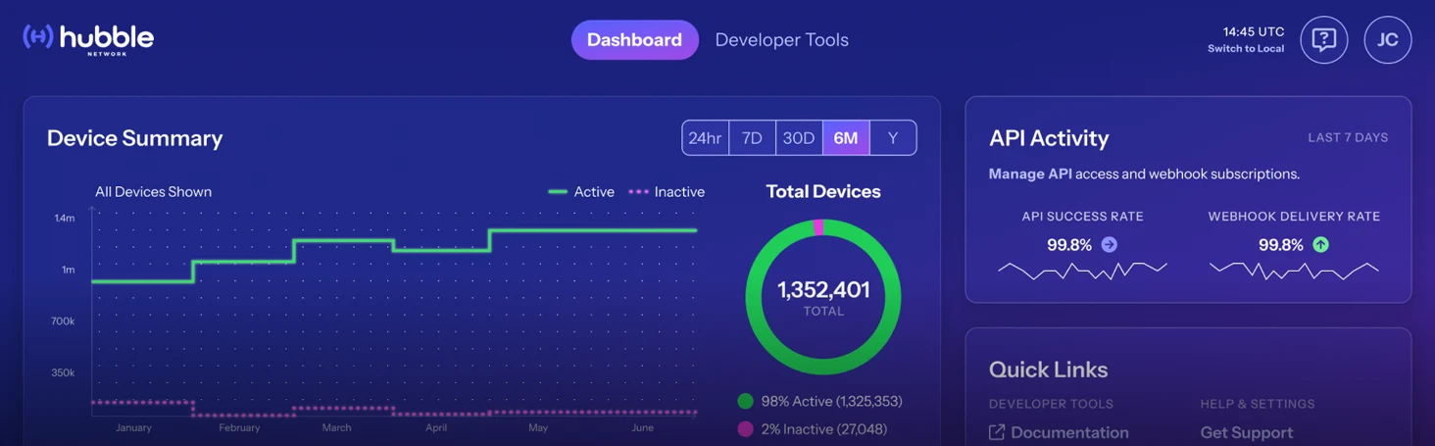The height and width of the screenshot is (446, 1435).
Task: Click the API SUCCESS RATE label
Action: point(1082,217)
